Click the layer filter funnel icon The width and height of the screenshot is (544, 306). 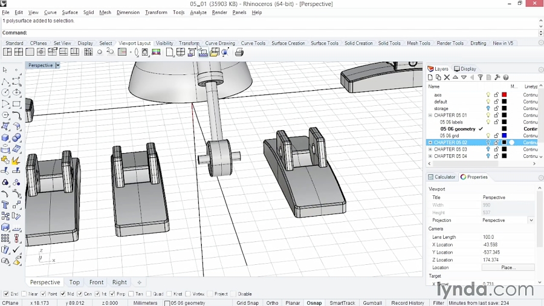tap(481, 77)
